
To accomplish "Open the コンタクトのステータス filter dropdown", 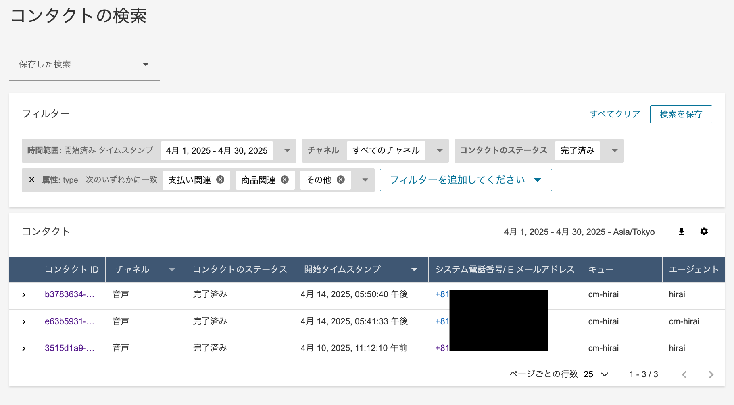I will (615, 150).
